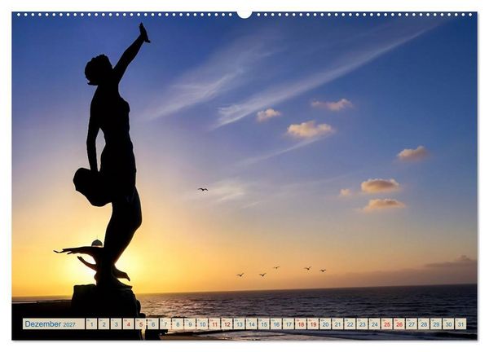Select day 1 in the calendar strip

pos(91,323)
